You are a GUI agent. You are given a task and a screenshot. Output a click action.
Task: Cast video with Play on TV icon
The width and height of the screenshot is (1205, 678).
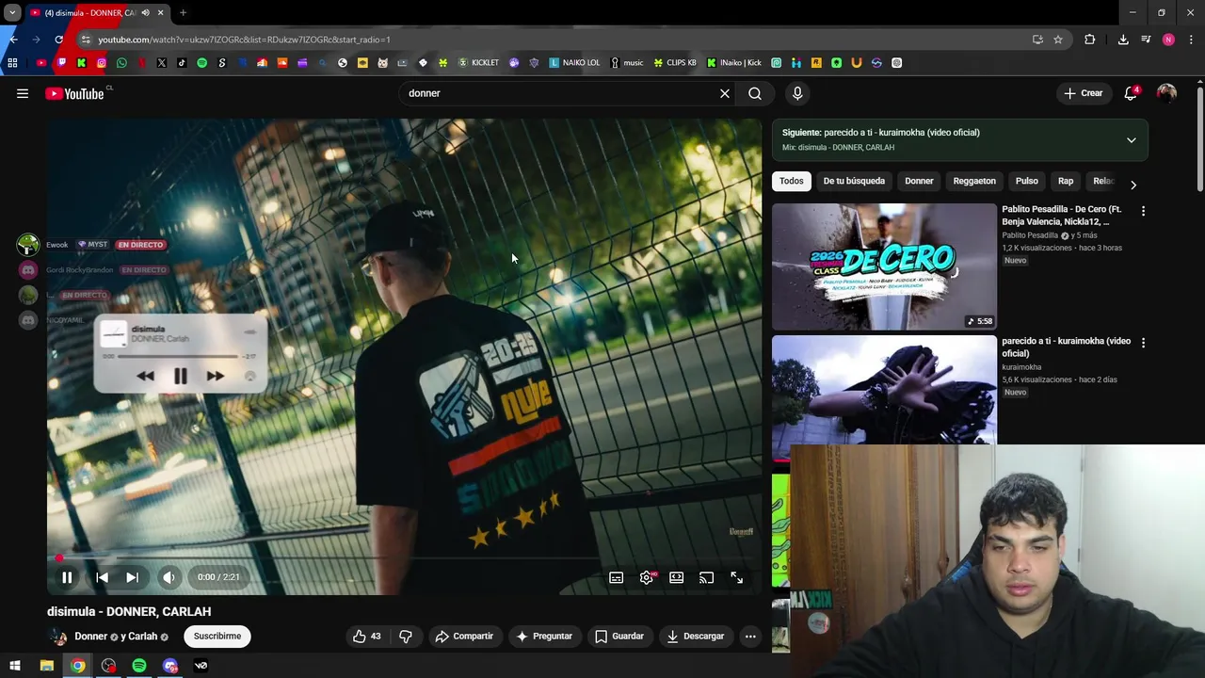[706, 577]
